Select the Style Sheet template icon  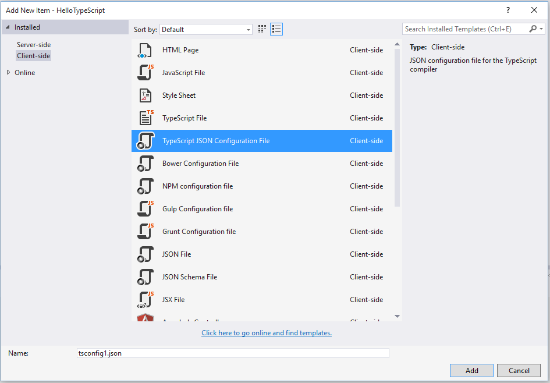pos(144,95)
